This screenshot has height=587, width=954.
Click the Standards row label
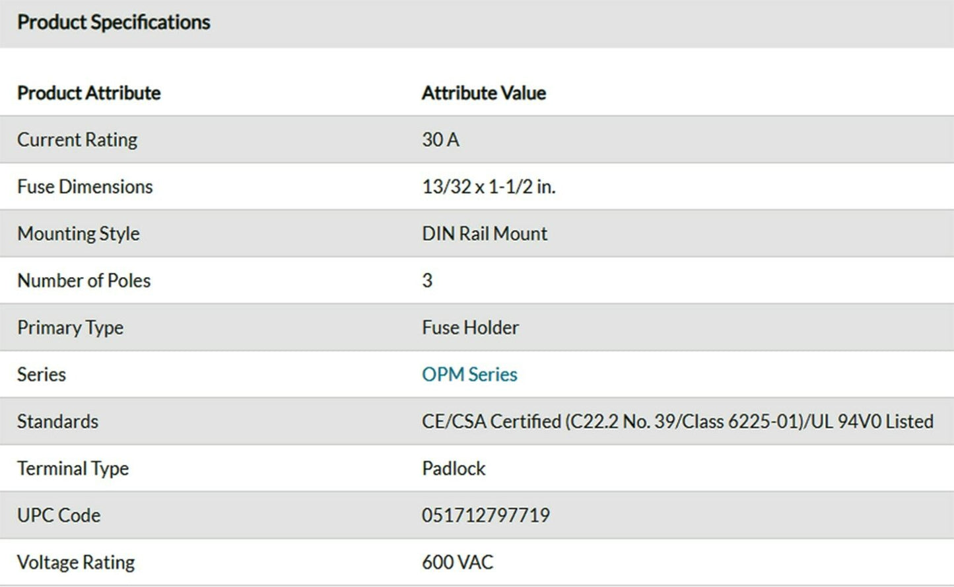point(57,421)
